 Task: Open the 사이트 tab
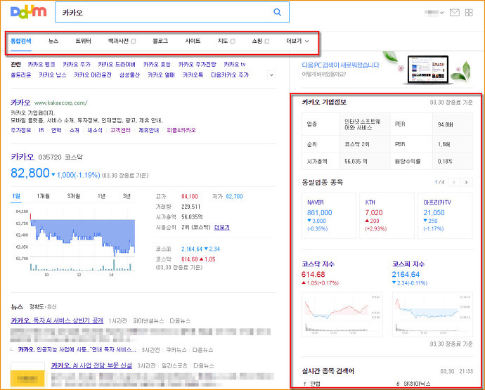pyautogui.click(x=193, y=41)
